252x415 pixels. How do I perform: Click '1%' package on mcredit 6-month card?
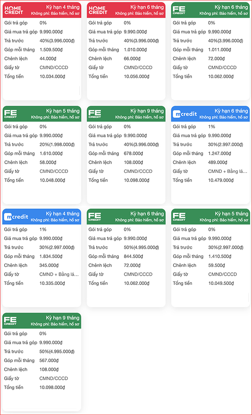[211, 126]
